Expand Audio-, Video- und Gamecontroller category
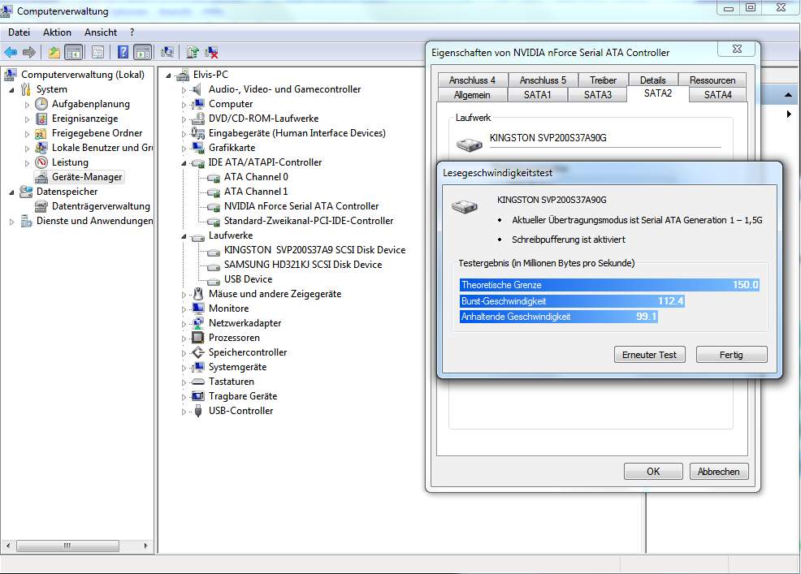The image size is (801, 574). pyautogui.click(x=184, y=90)
